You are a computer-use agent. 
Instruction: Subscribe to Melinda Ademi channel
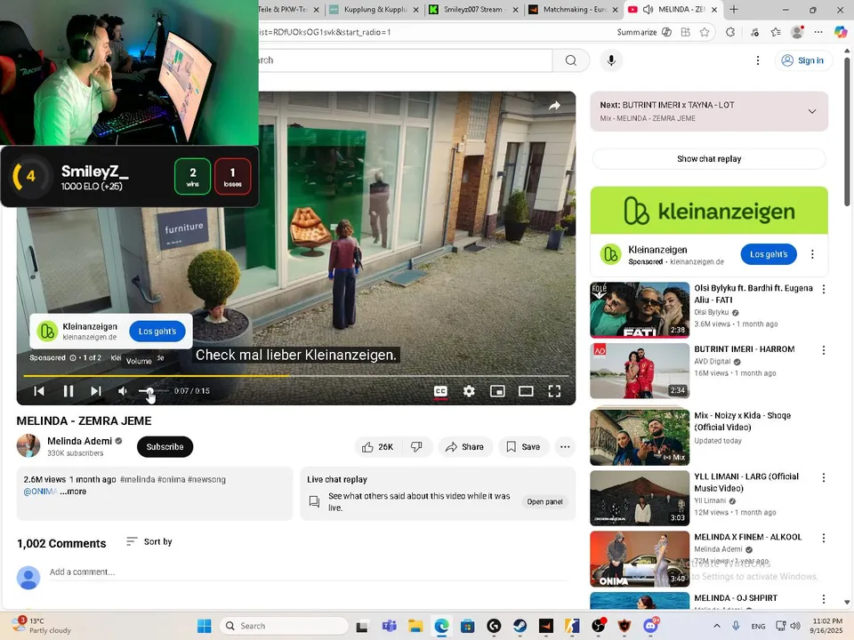click(x=165, y=447)
